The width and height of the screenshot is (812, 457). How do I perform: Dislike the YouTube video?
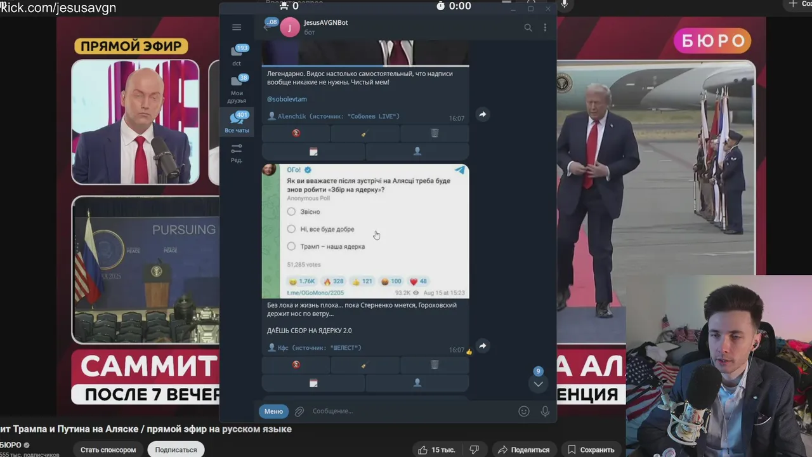pyautogui.click(x=474, y=449)
